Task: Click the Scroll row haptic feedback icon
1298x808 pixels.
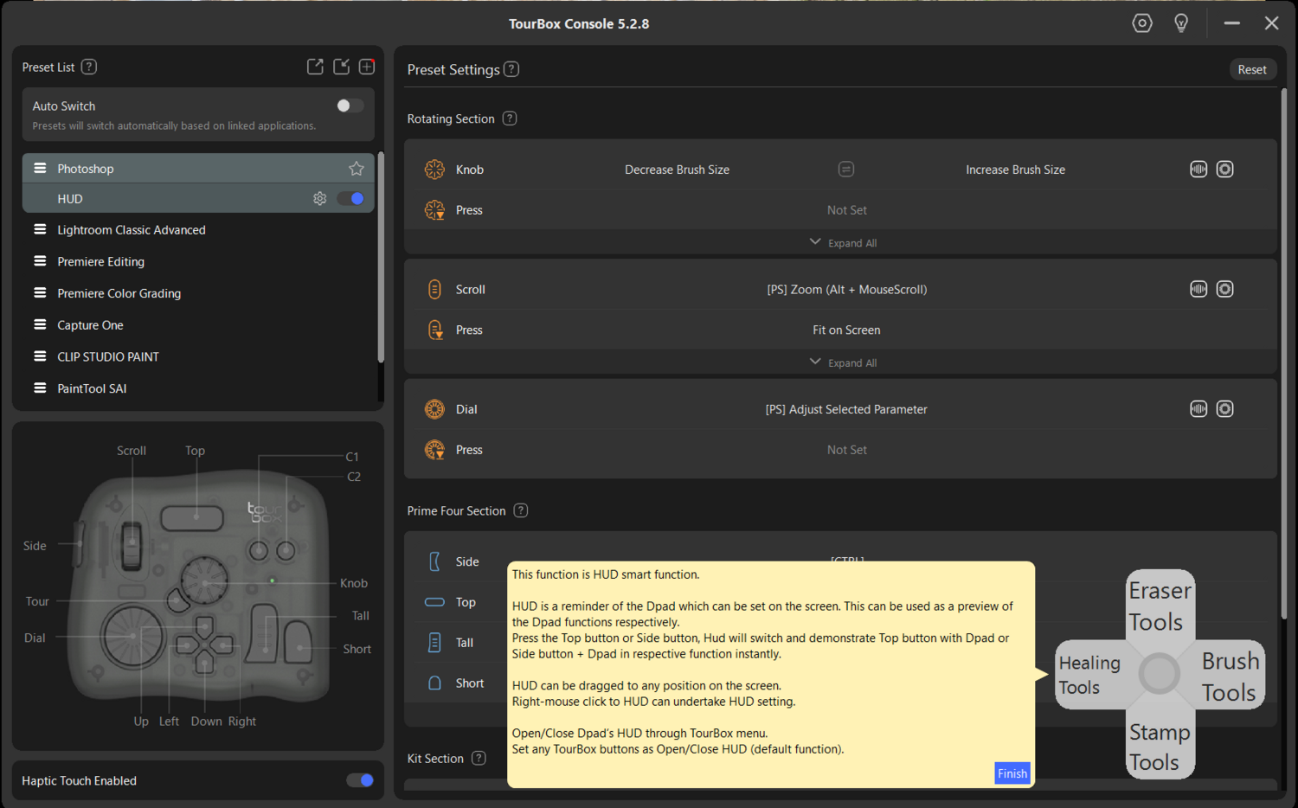Action: pos(1198,289)
